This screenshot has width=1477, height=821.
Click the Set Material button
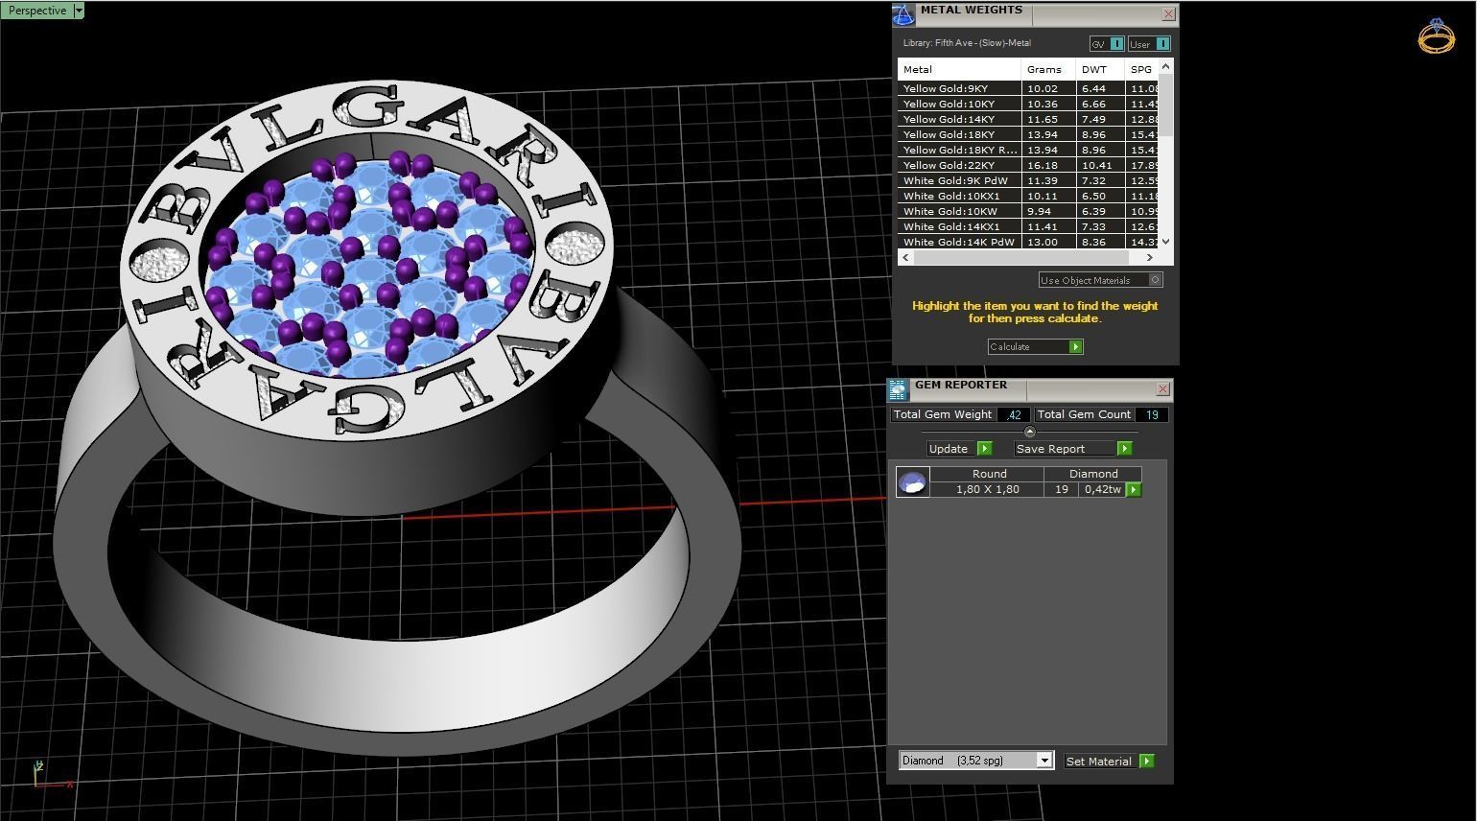(1102, 762)
